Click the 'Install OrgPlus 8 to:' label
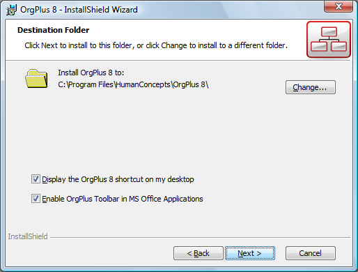Viewport: 358px width, 272px height. point(91,73)
